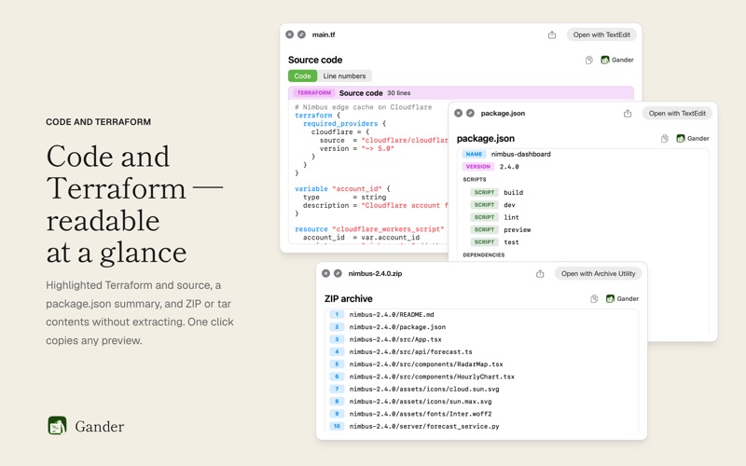Click the Gander logo at bottom left
Screen dimensions: 746x466
pos(57,426)
